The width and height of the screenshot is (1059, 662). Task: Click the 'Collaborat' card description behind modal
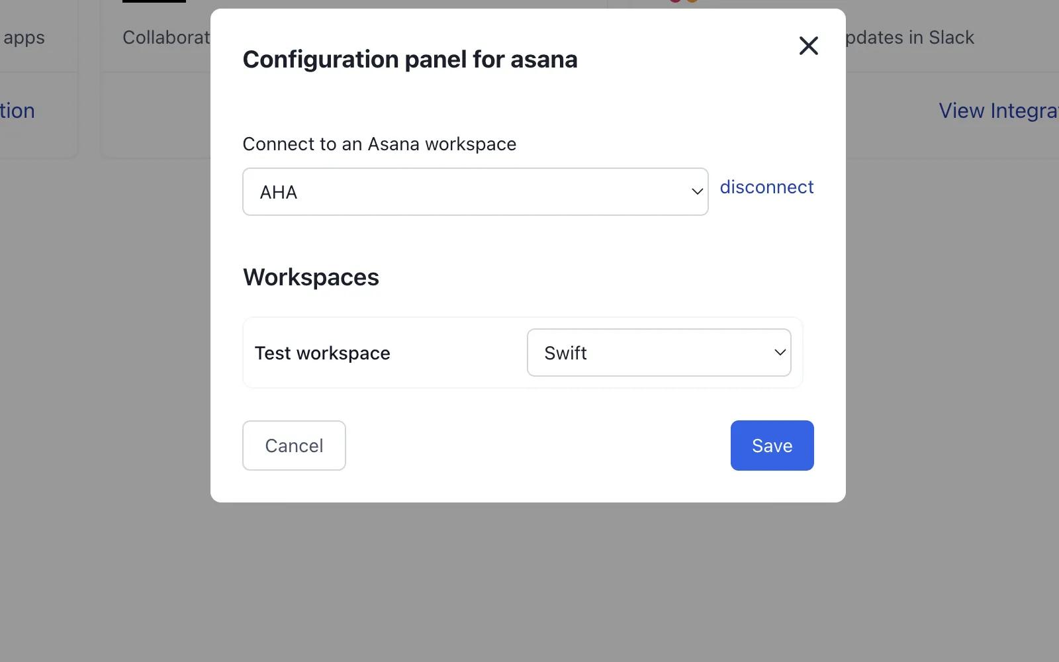point(166,38)
